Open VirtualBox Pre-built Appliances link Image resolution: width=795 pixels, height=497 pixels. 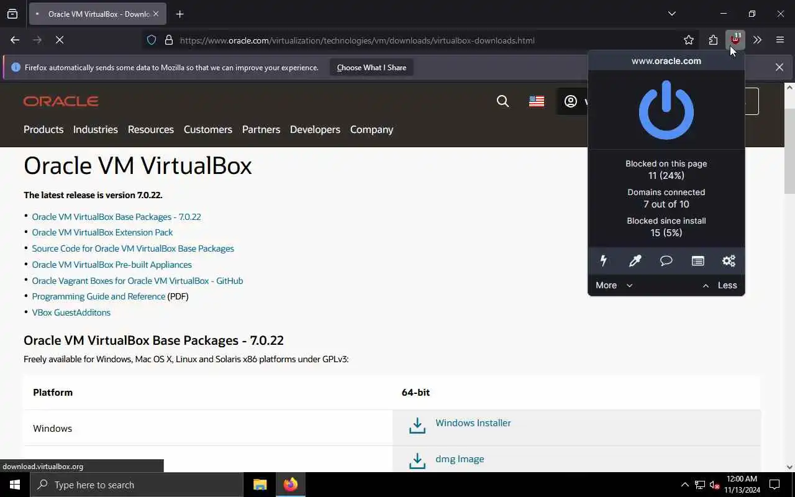click(112, 265)
